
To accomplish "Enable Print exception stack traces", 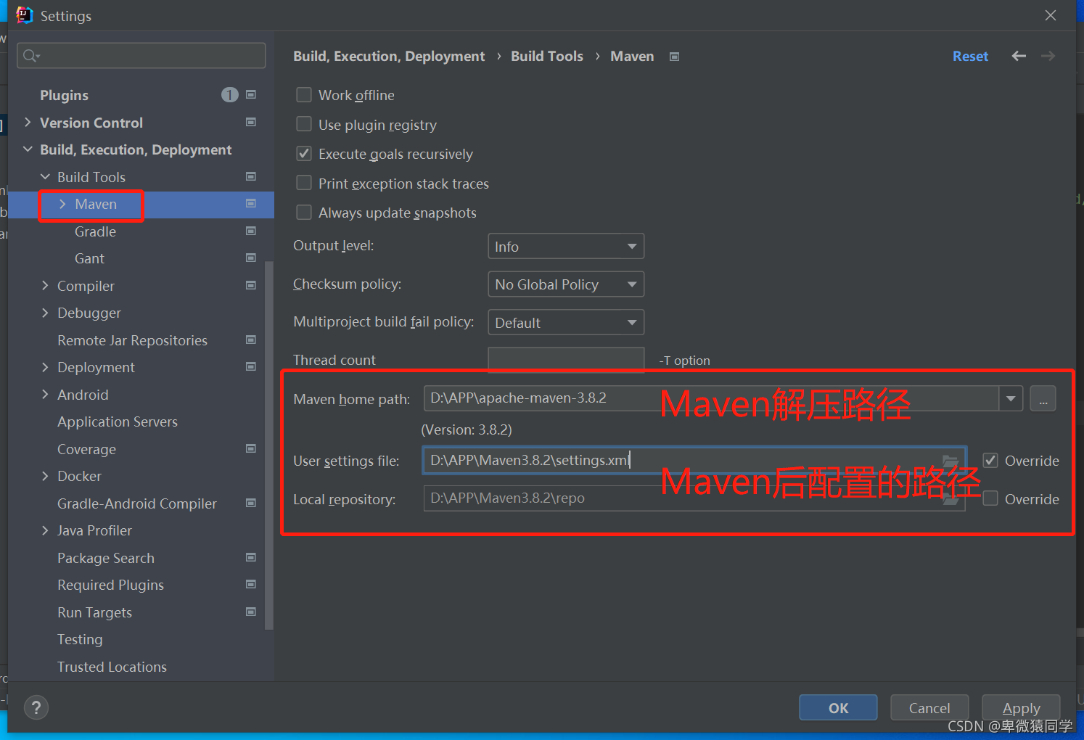I will pyautogui.click(x=304, y=184).
